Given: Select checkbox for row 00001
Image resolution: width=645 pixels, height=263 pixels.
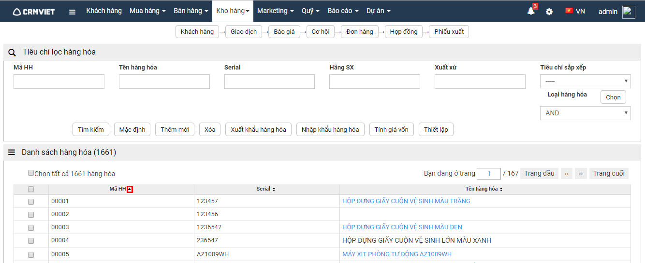Looking at the screenshot, I should (x=31, y=201).
